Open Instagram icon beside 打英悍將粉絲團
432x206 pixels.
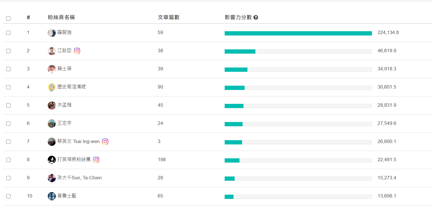(x=96, y=160)
